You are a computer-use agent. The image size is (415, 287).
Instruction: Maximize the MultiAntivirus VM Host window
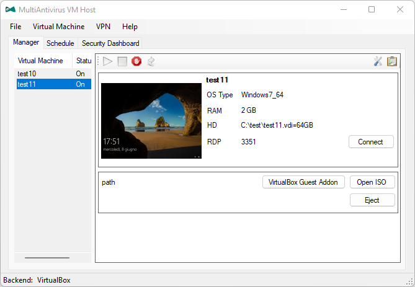pos(372,9)
